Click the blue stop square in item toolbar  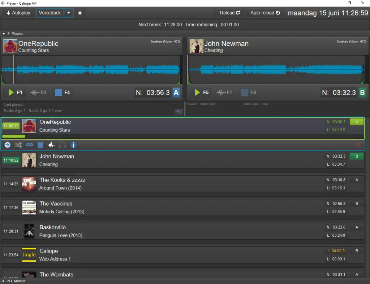pos(40,145)
